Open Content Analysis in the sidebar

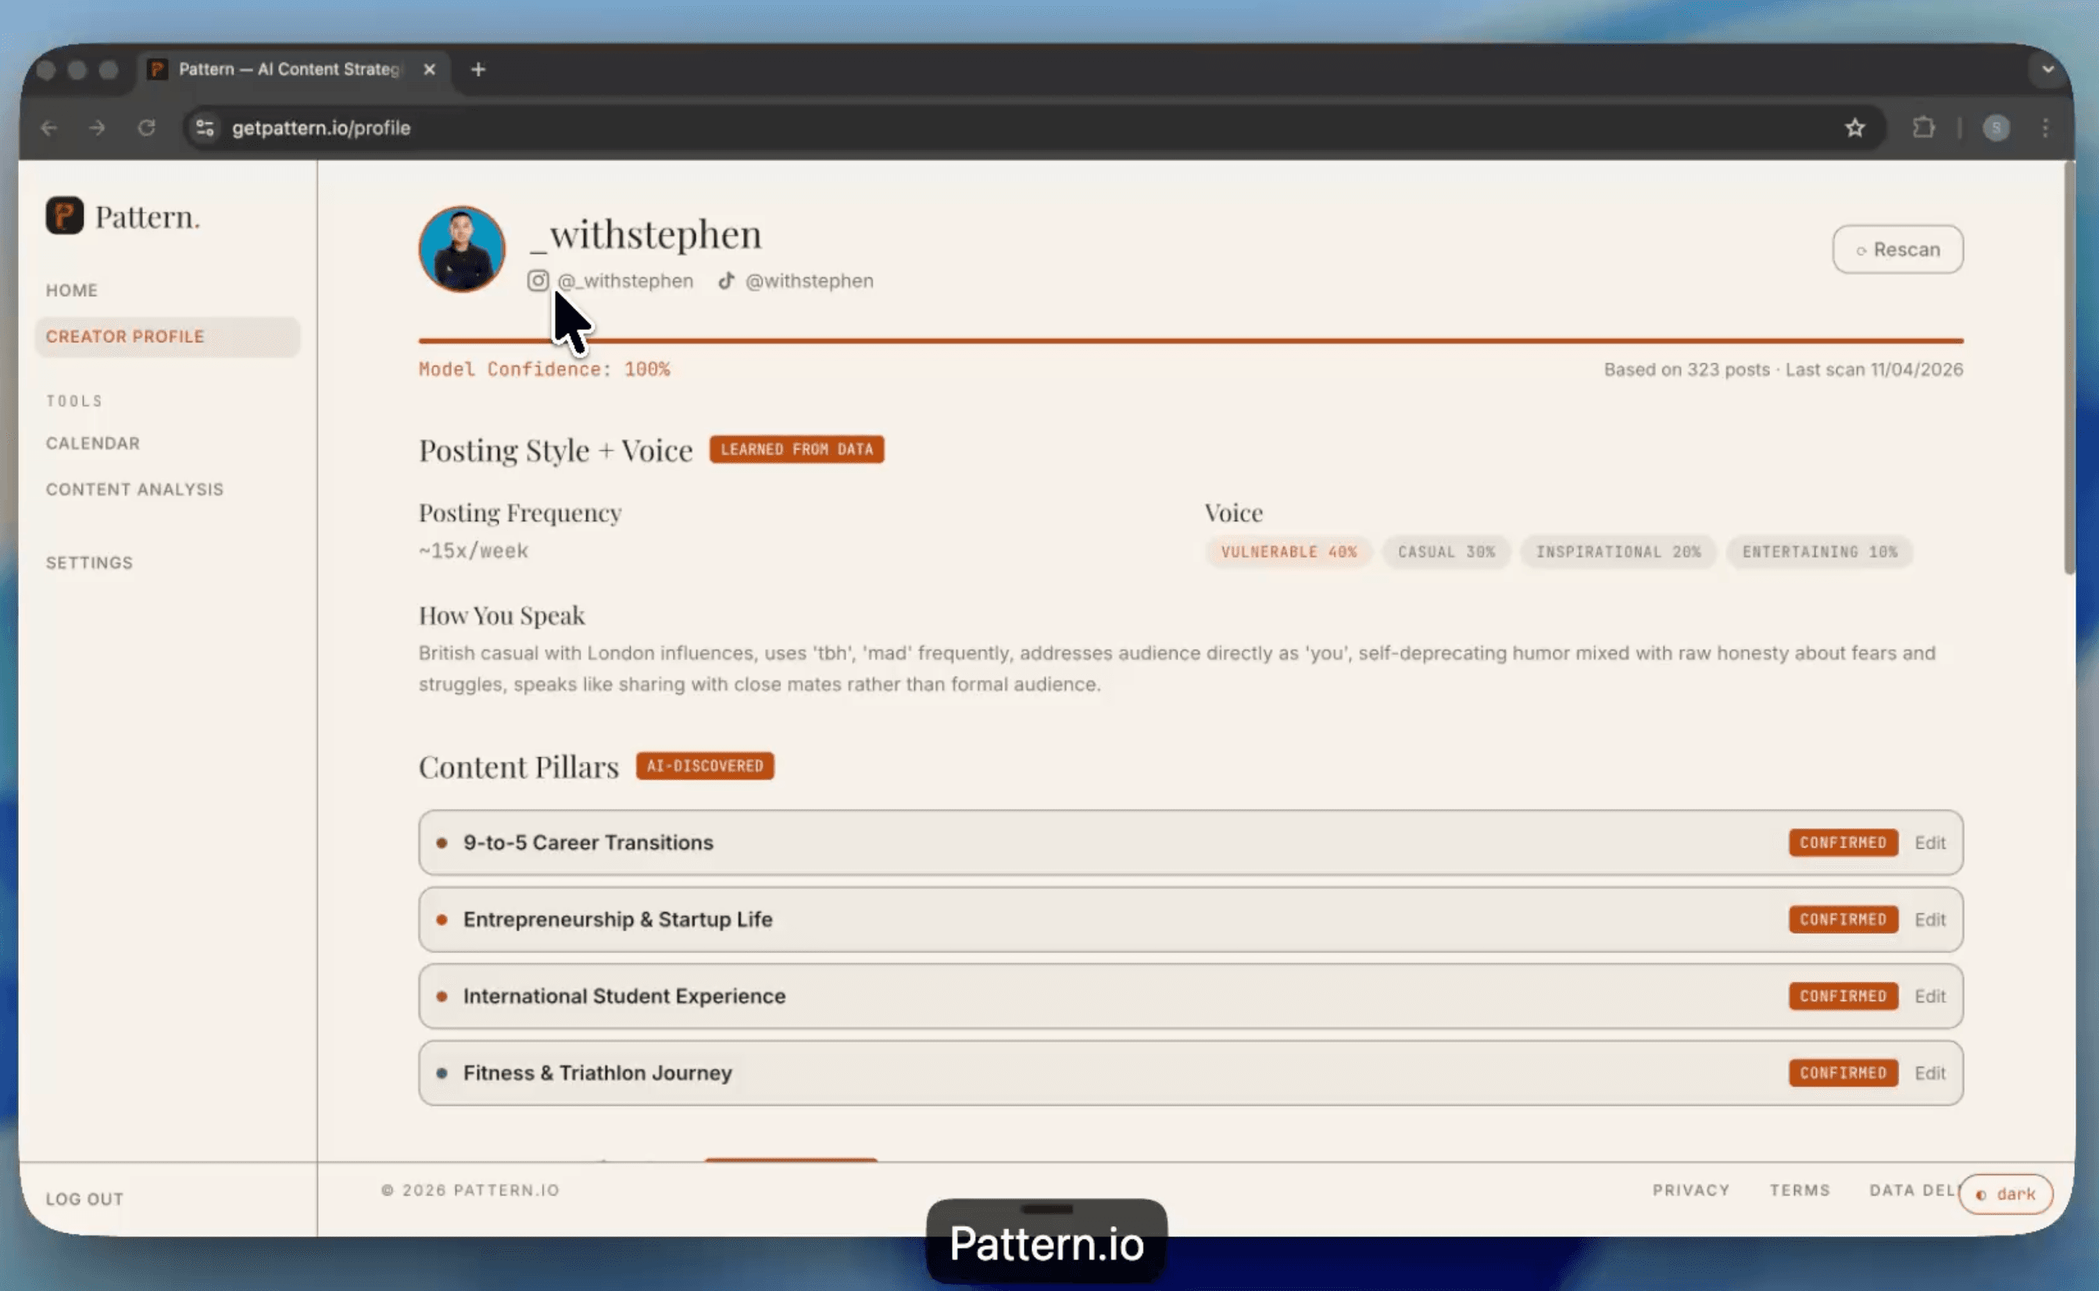(135, 489)
